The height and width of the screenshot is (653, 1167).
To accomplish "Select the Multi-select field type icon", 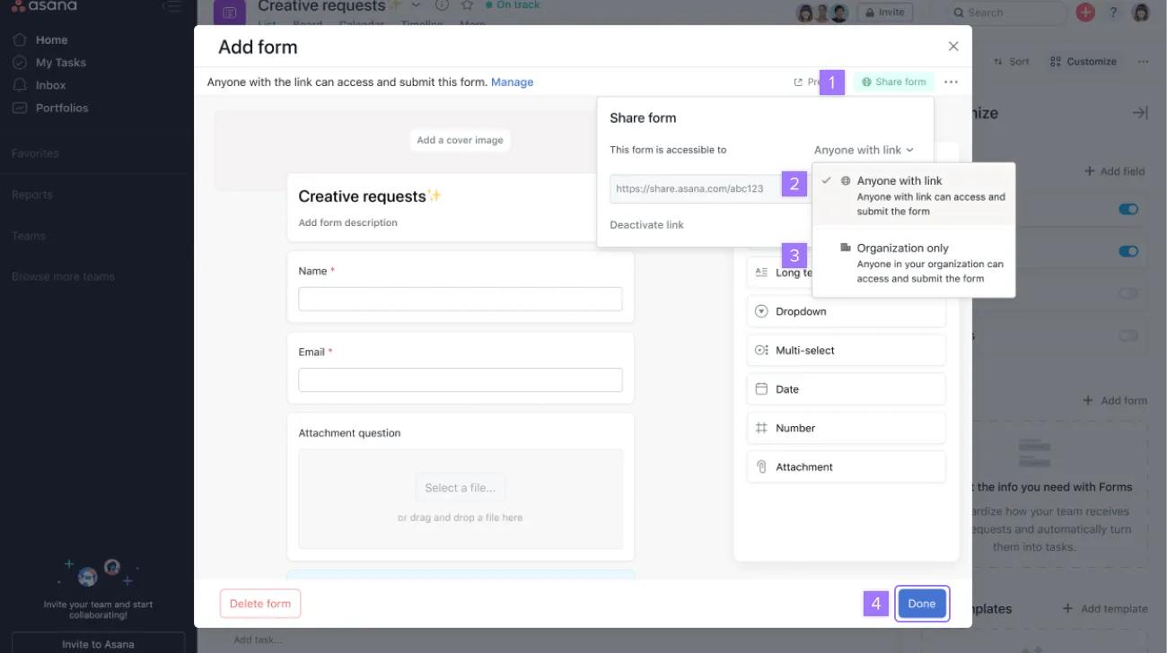I will (x=761, y=350).
